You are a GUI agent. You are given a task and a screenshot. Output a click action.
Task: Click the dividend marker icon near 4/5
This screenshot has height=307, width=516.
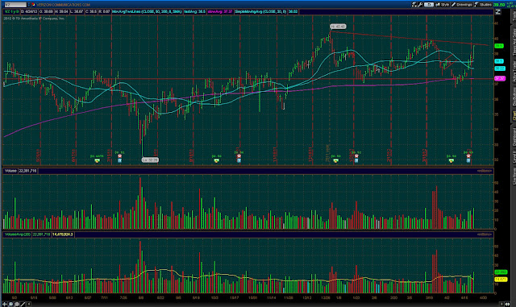click(x=451, y=160)
